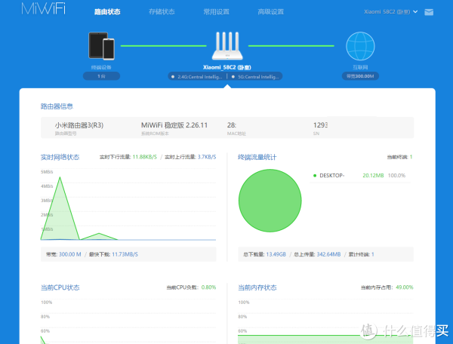Click the 100.0% share value
Screen dimensions: 453x344
point(396,176)
